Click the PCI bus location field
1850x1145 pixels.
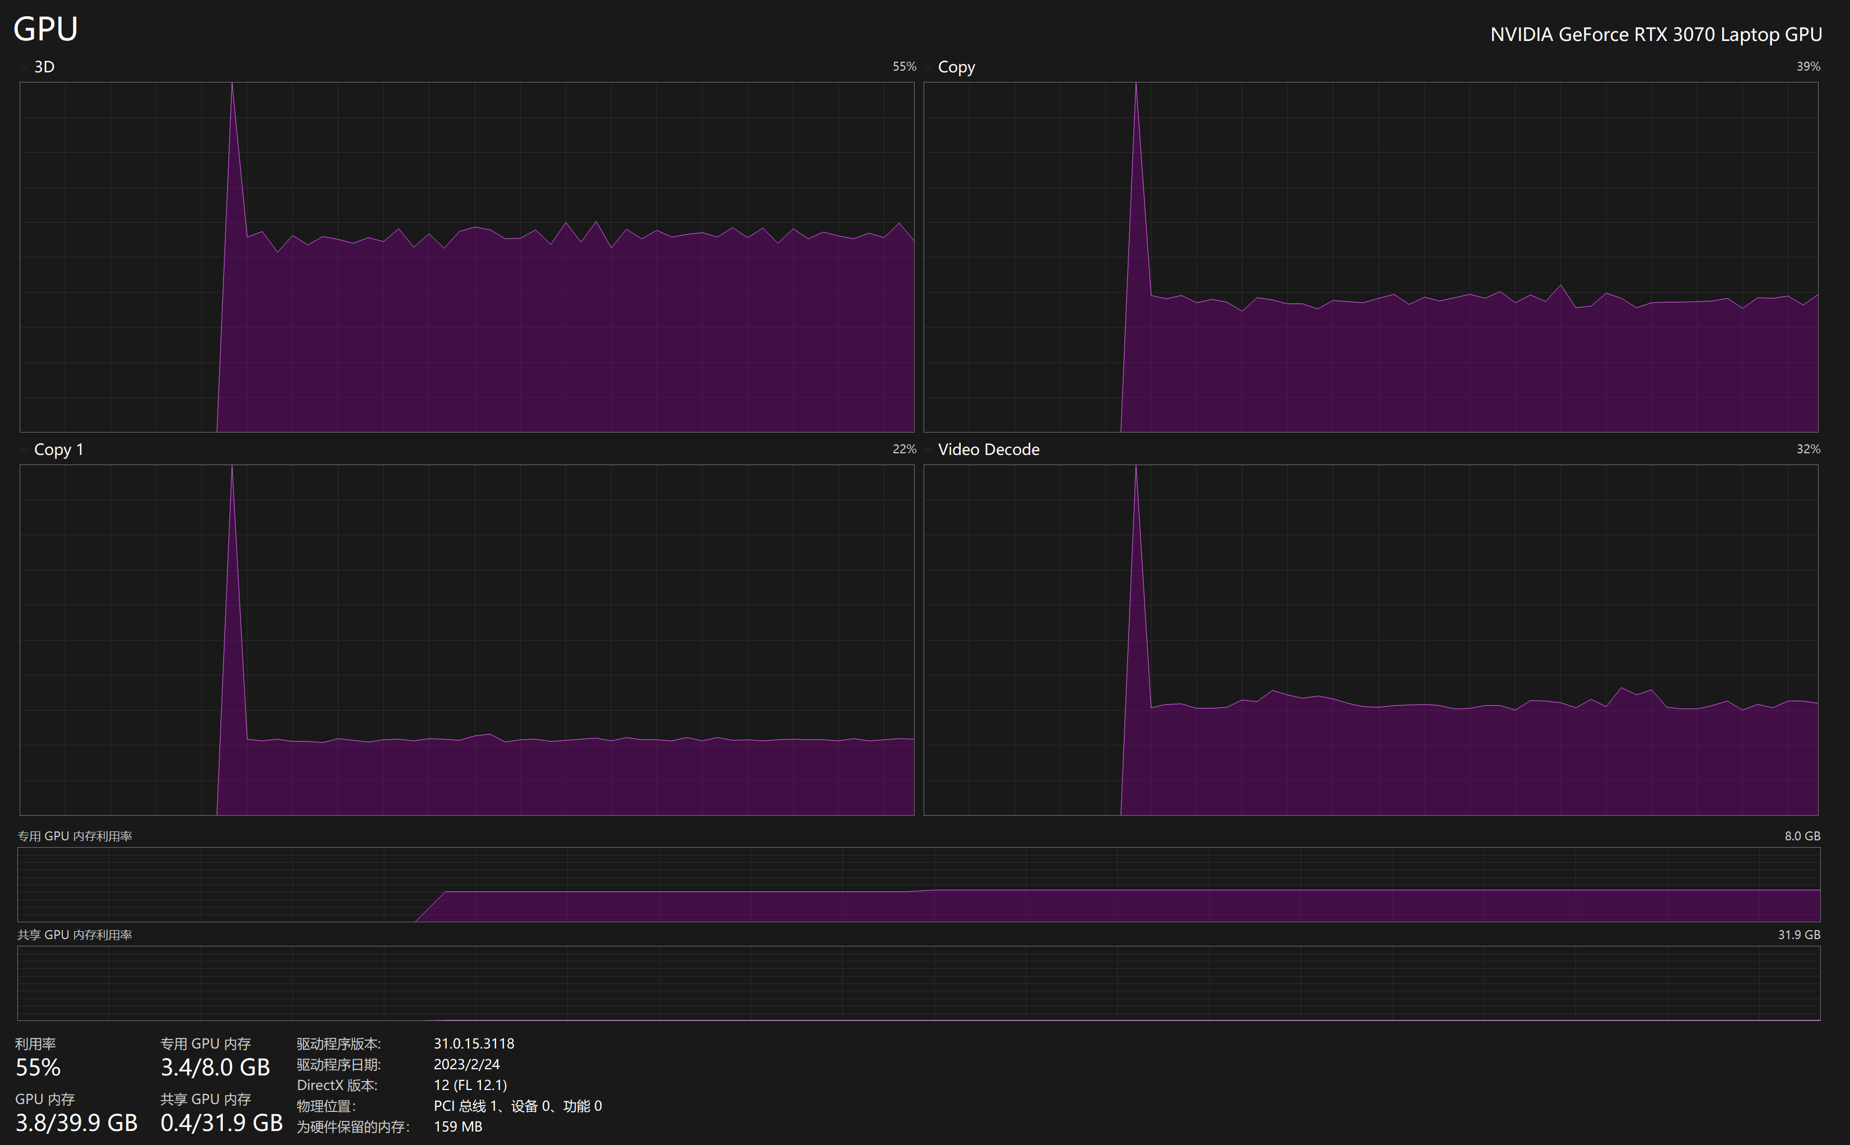click(x=518, y=1106)
